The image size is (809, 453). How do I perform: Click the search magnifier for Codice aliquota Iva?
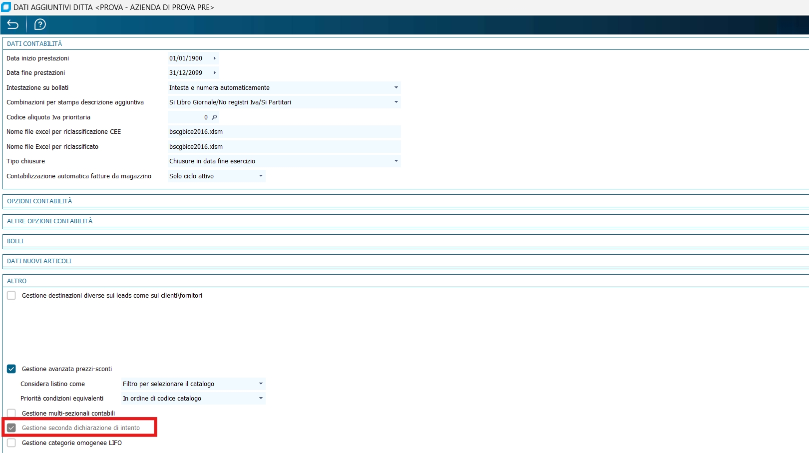(x=214, y=117)
